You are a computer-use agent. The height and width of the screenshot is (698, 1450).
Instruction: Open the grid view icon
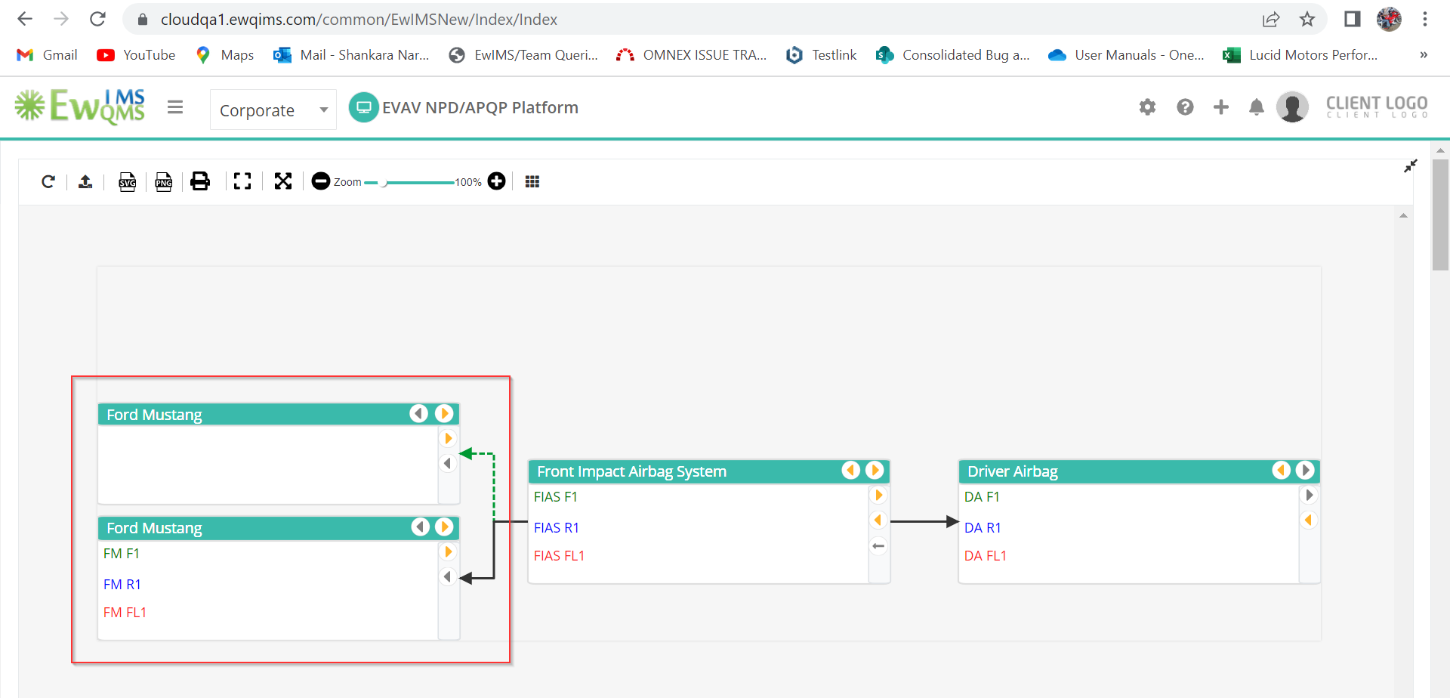pos(532,181)
